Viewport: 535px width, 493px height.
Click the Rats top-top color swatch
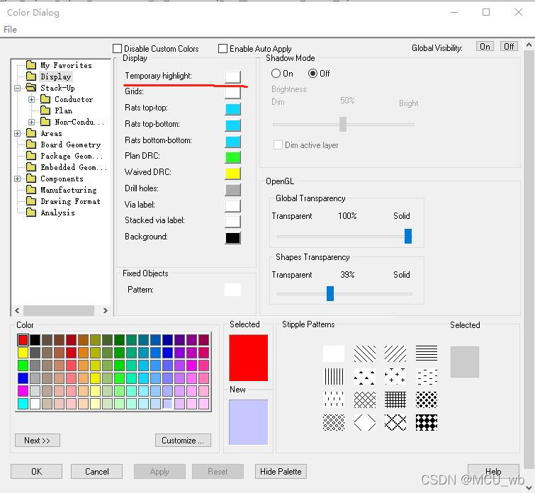click(x=233, y=109)
